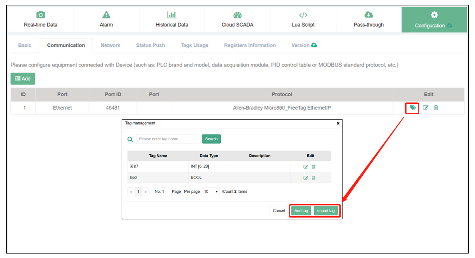475x258 pixels.
Task: Edit the n7 tag entry
Action: pos(306,167)
